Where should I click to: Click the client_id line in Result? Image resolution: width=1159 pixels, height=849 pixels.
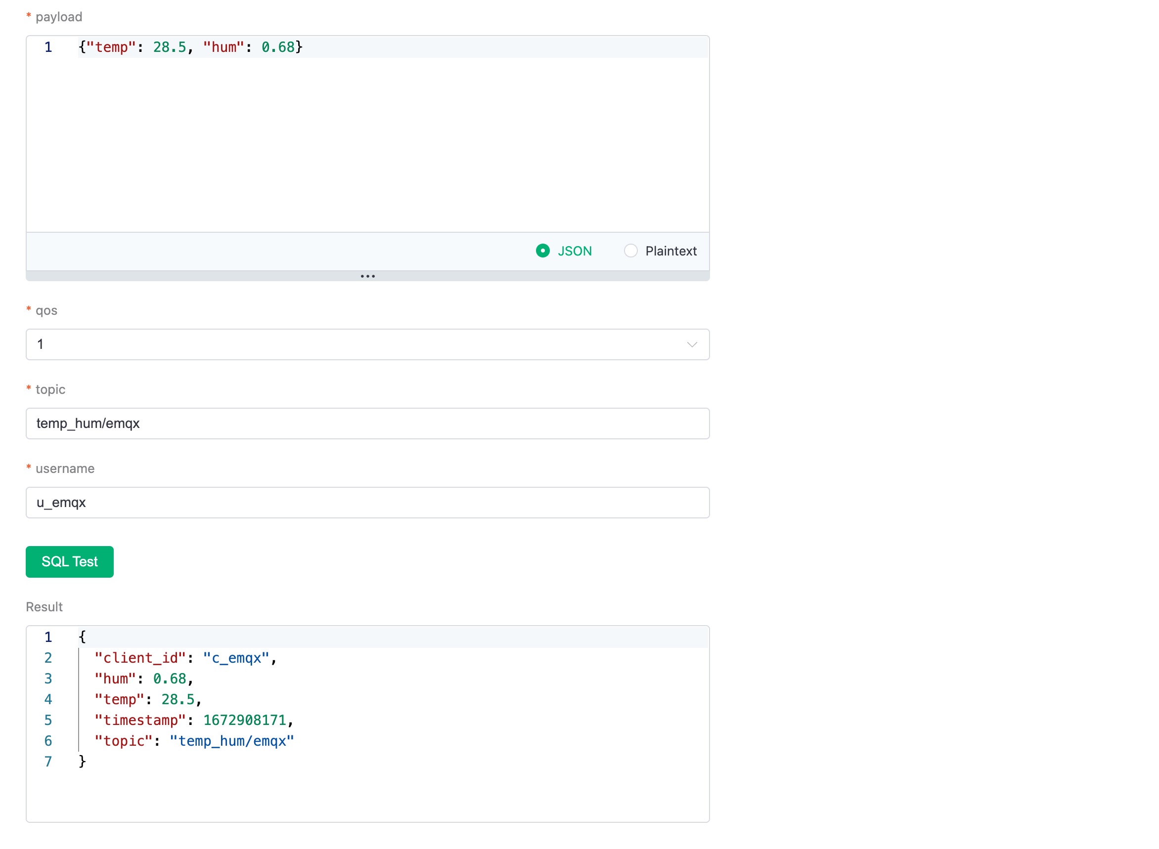click(184, 658)
